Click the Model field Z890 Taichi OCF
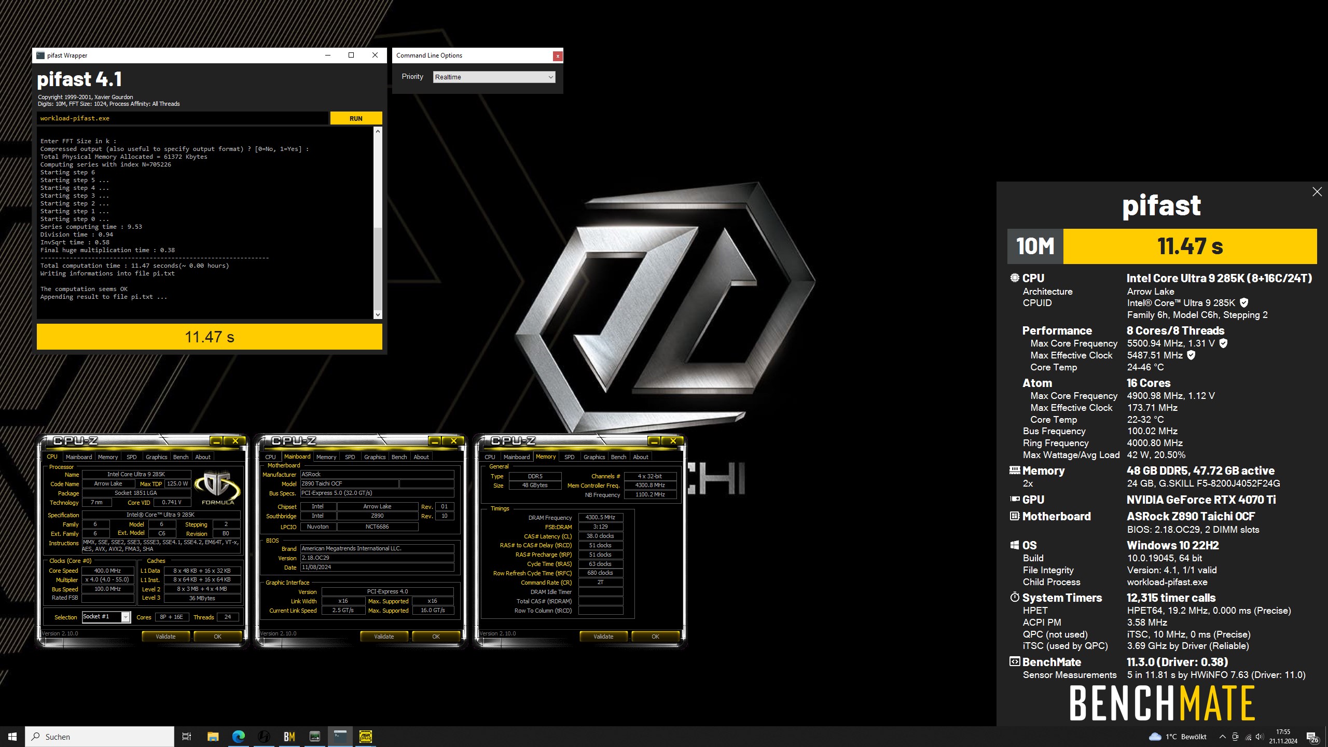This screenshot has height=747, width=1328. click(x=349, y=483)
